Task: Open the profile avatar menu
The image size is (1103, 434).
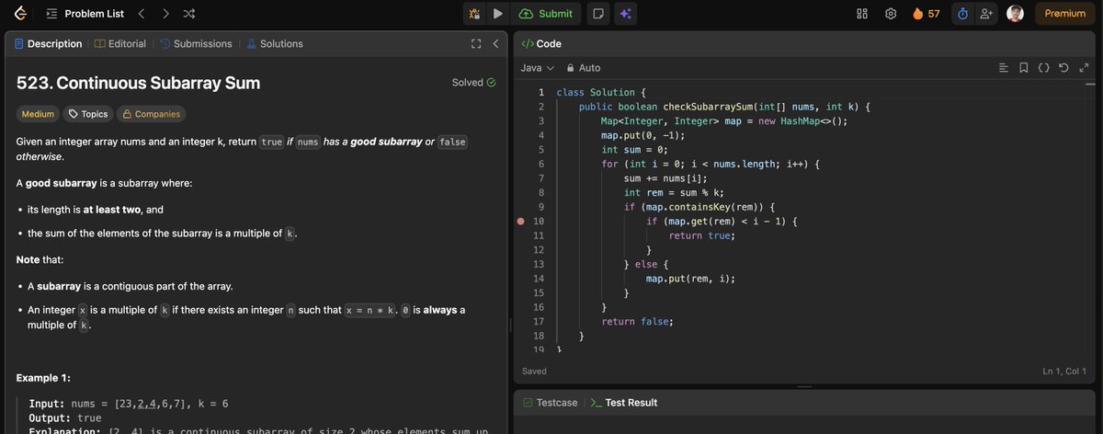Action: (x=1015, y=14)
